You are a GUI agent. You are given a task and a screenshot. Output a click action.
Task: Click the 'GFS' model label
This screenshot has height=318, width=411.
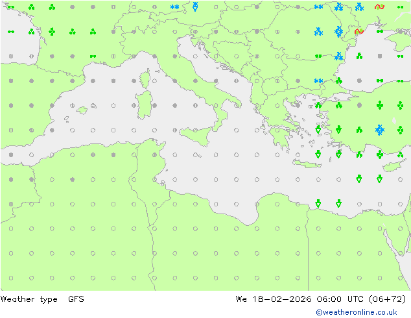[76, 299]
